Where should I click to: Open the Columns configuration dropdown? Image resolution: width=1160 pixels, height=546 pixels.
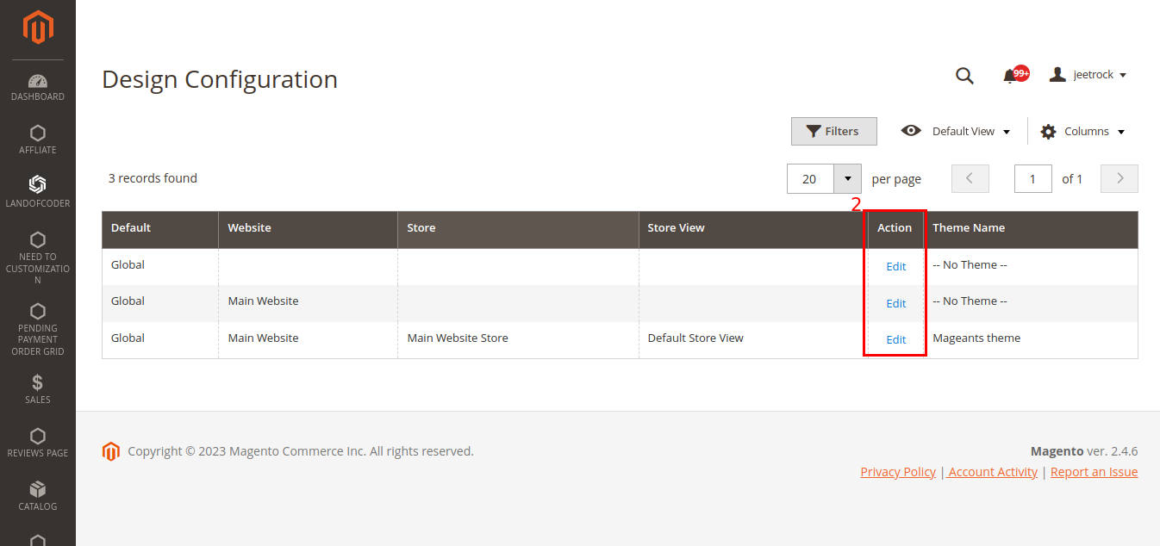1082,131
